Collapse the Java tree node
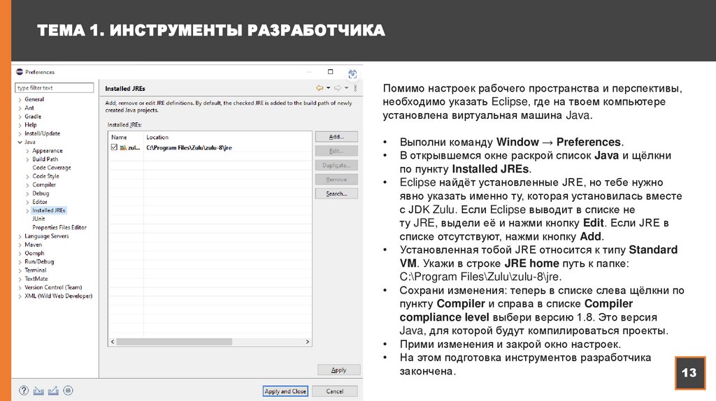This screenshot has height=401, width=716. [19, 142]
